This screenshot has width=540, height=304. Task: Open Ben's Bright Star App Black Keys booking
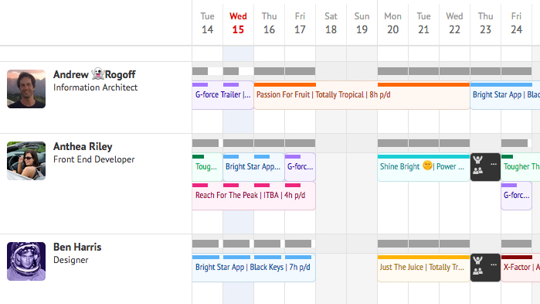pyautogui.click(x=254, y=268)
